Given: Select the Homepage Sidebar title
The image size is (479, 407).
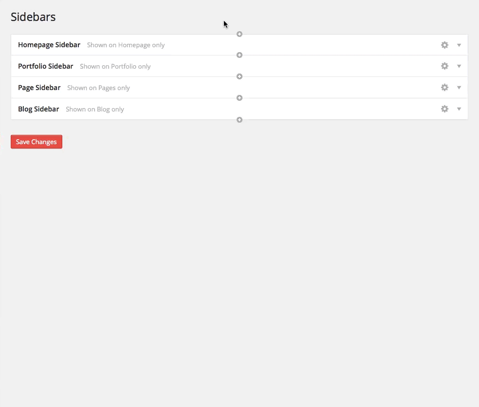Looking at the screenshot, I should 49,45.
